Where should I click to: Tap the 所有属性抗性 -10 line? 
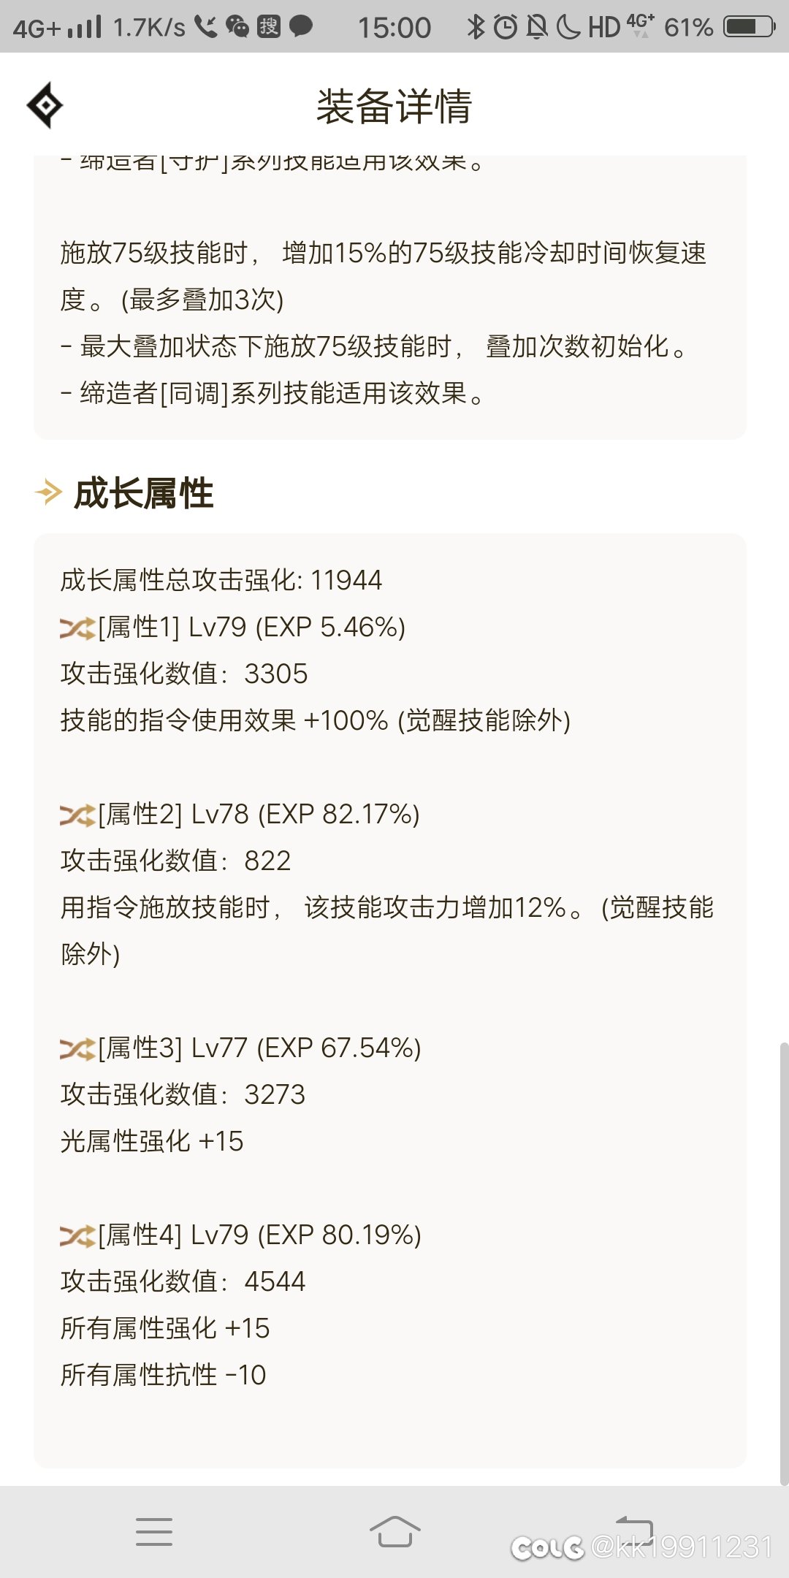tap(163, 1375)
